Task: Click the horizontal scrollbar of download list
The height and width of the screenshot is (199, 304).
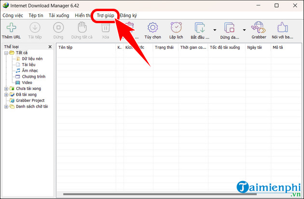Action: point(160,194)
